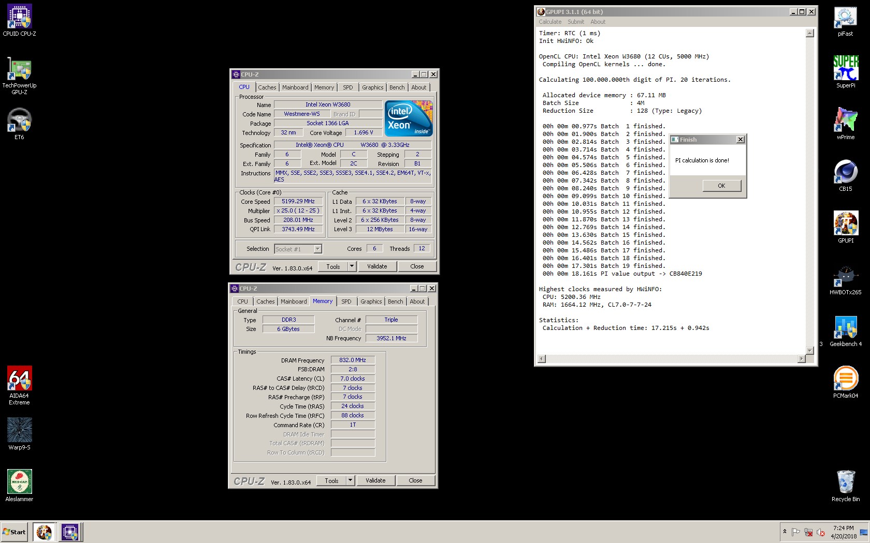Expand the Tools dropdown arrow in upper CPU-Z
The height and width of the screenshot is (543, 870).
point(352,266)
